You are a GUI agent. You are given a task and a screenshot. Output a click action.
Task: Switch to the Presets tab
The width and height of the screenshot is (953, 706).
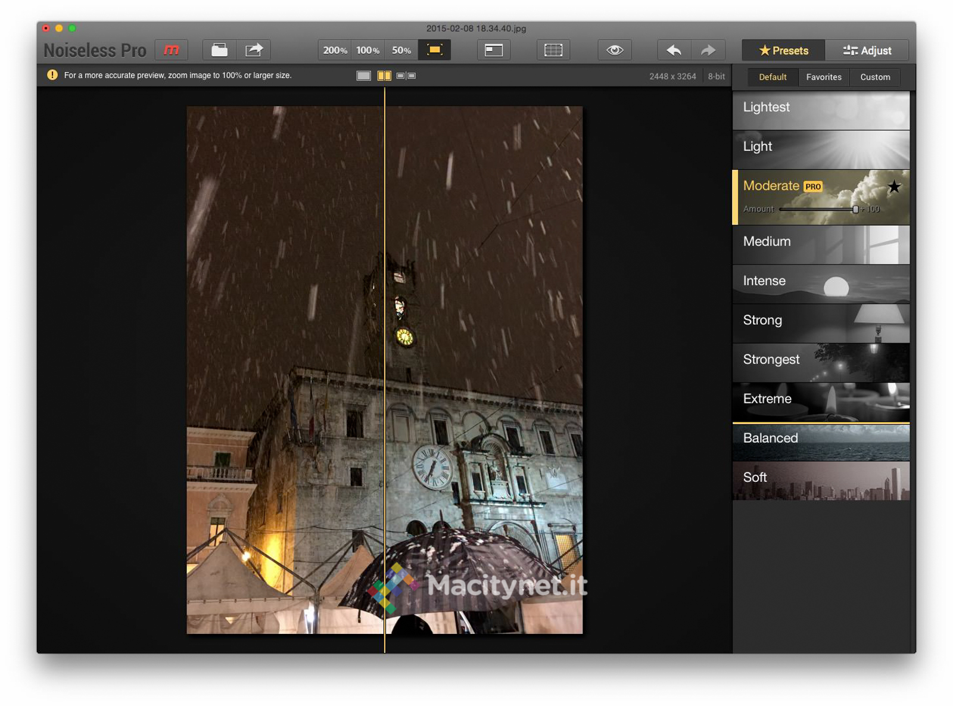point(783,51)
